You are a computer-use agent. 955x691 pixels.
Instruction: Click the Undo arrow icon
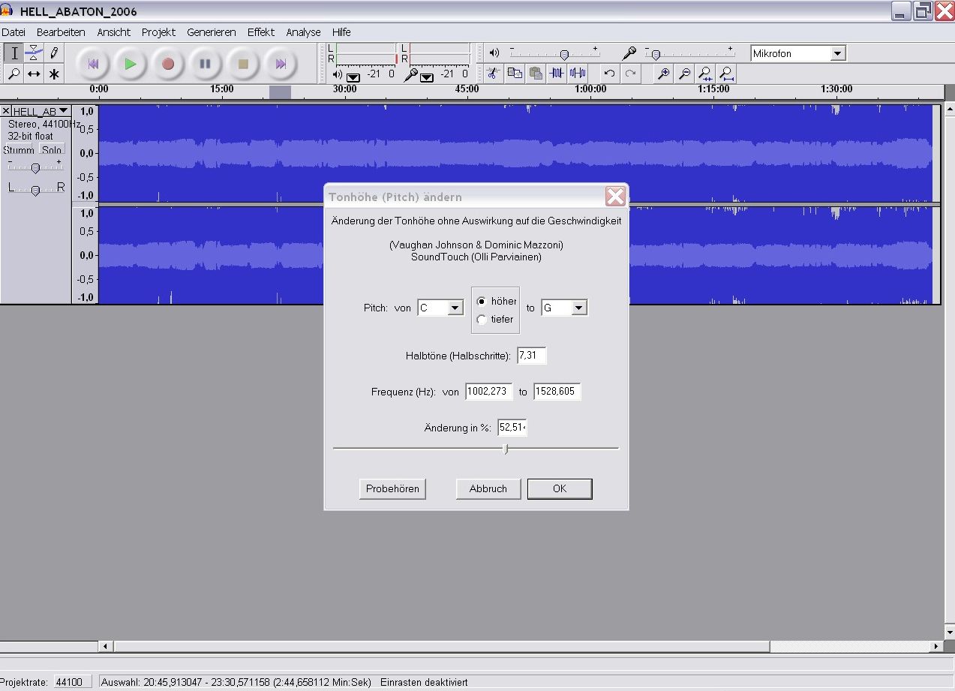coord(609,73)
